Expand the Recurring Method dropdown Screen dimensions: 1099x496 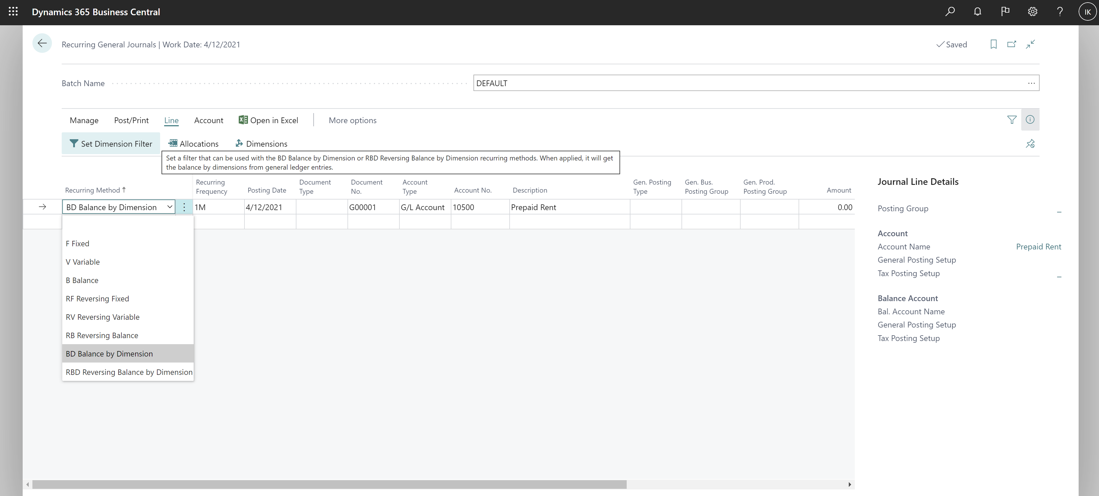(168, 206)
